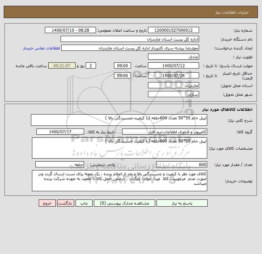Click the label شهر محل تحویل
262x254 pixels.
pyautogui.click(x=238, y=94)
